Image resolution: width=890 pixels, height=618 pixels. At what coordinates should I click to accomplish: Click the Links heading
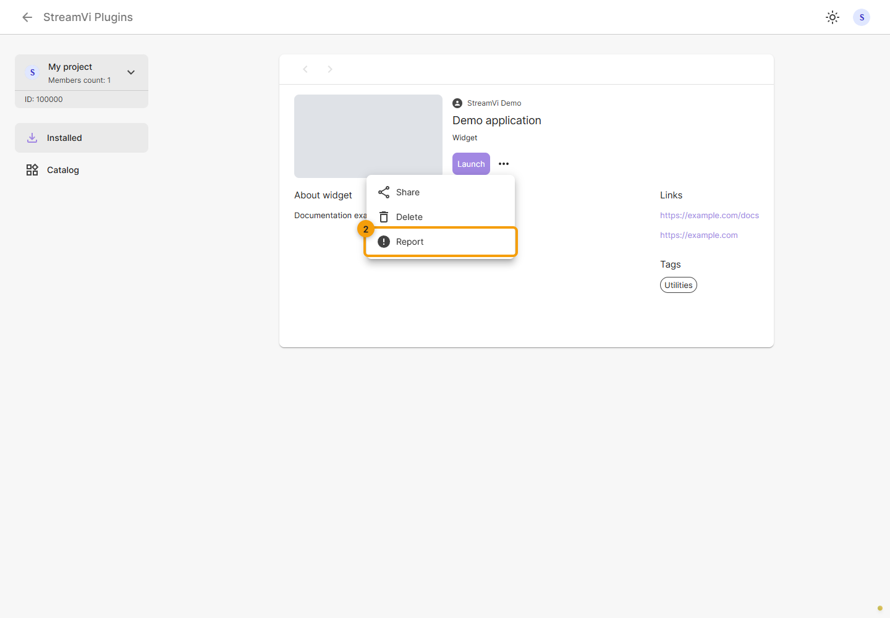pyautogui.click(x=671, y=195)
